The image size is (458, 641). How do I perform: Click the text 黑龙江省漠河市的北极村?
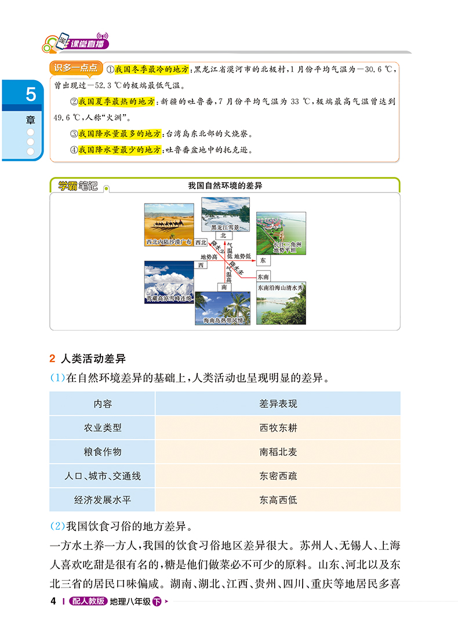pyautogui.click(x=240, y=70)
